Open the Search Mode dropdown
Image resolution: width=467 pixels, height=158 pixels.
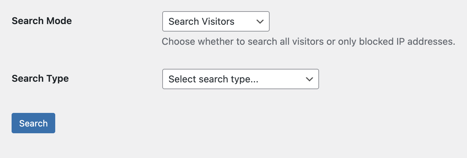coord(215,21)
